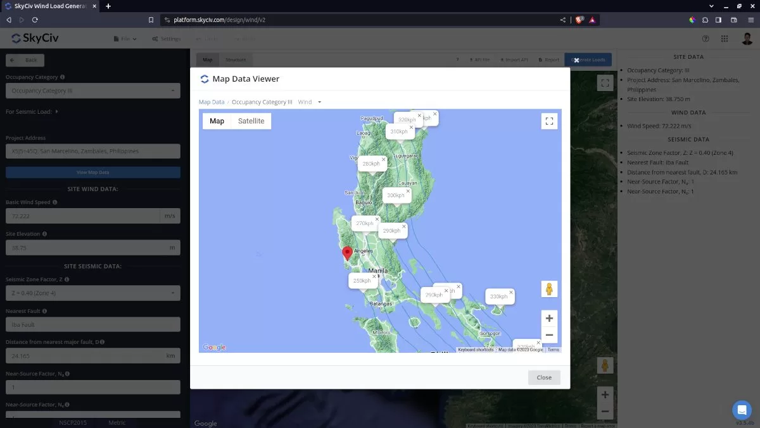The width and height of the screenshot is (760, 428).
Task: Switch the map to Satellite view
Action: (x=251, y=120)
